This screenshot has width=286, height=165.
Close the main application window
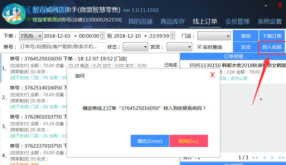pos(280,5)
